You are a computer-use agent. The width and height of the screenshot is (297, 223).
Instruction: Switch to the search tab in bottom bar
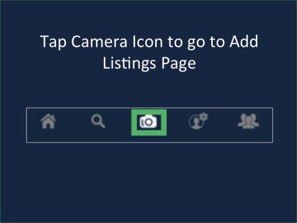click(98, 121)
